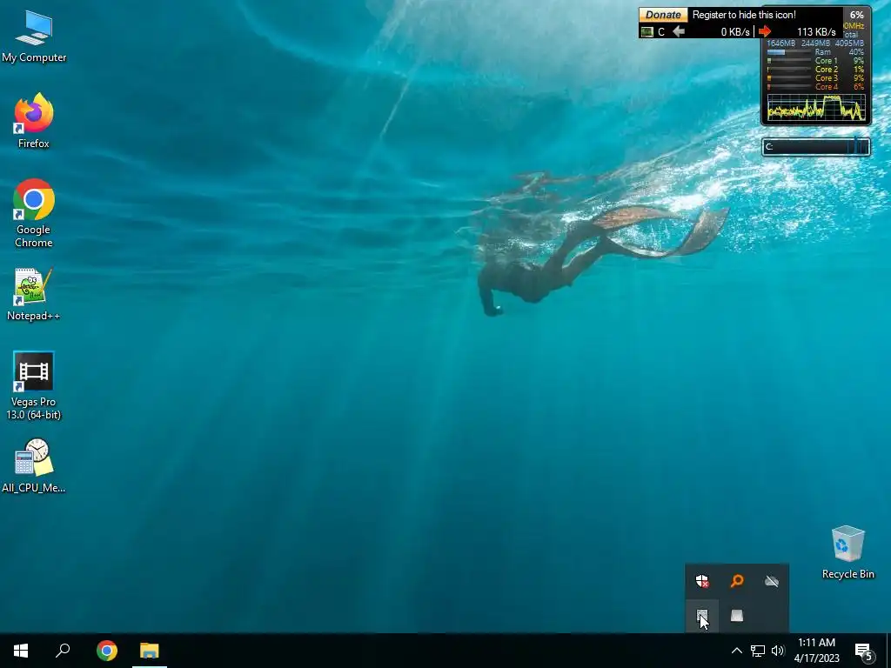Open the My Computer desktop icon
This screenshot has height=668, width=891.
click(x=34, y=37)
